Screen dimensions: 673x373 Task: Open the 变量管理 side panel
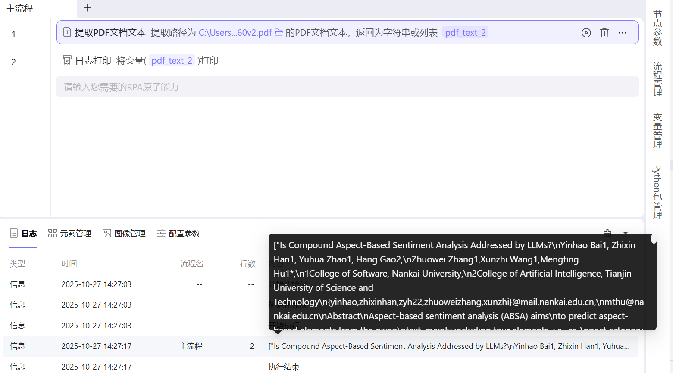tap(657, 131)
